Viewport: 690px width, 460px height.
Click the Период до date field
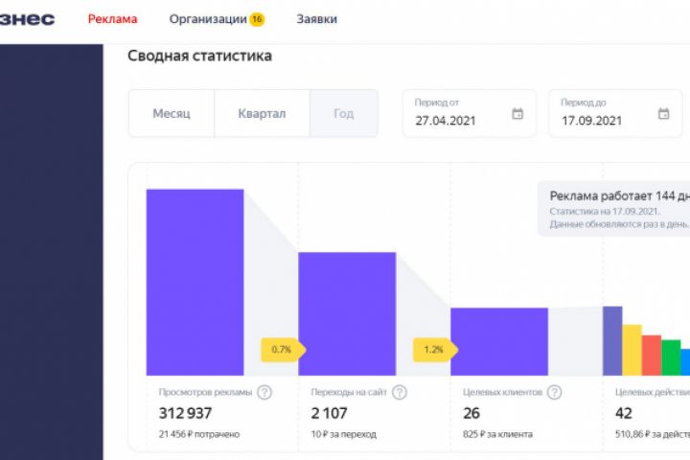tap(615, 114)
